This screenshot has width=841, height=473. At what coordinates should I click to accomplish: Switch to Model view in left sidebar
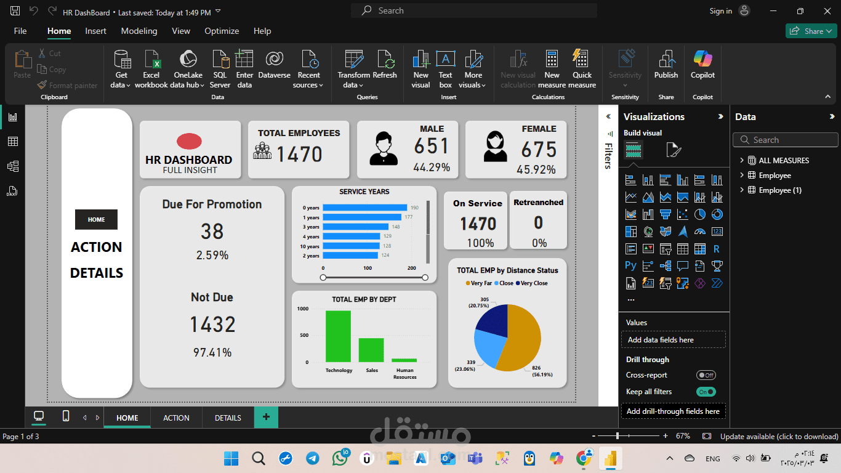point(12,166)
